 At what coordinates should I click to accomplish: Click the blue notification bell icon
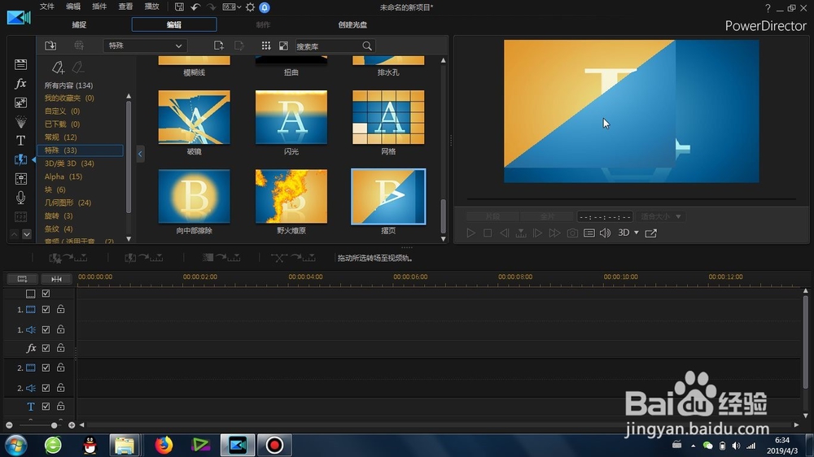click(265, 7)
